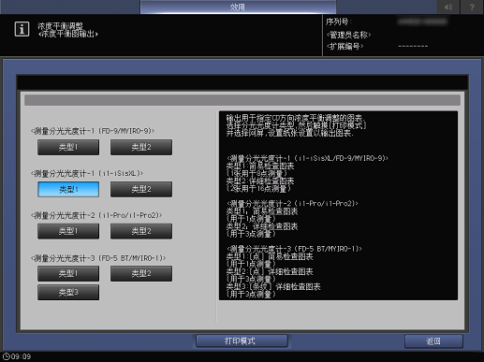This screenshot has width=484, height=362.
Task: Click the 返回 button
Action: (x=433, y=341)
